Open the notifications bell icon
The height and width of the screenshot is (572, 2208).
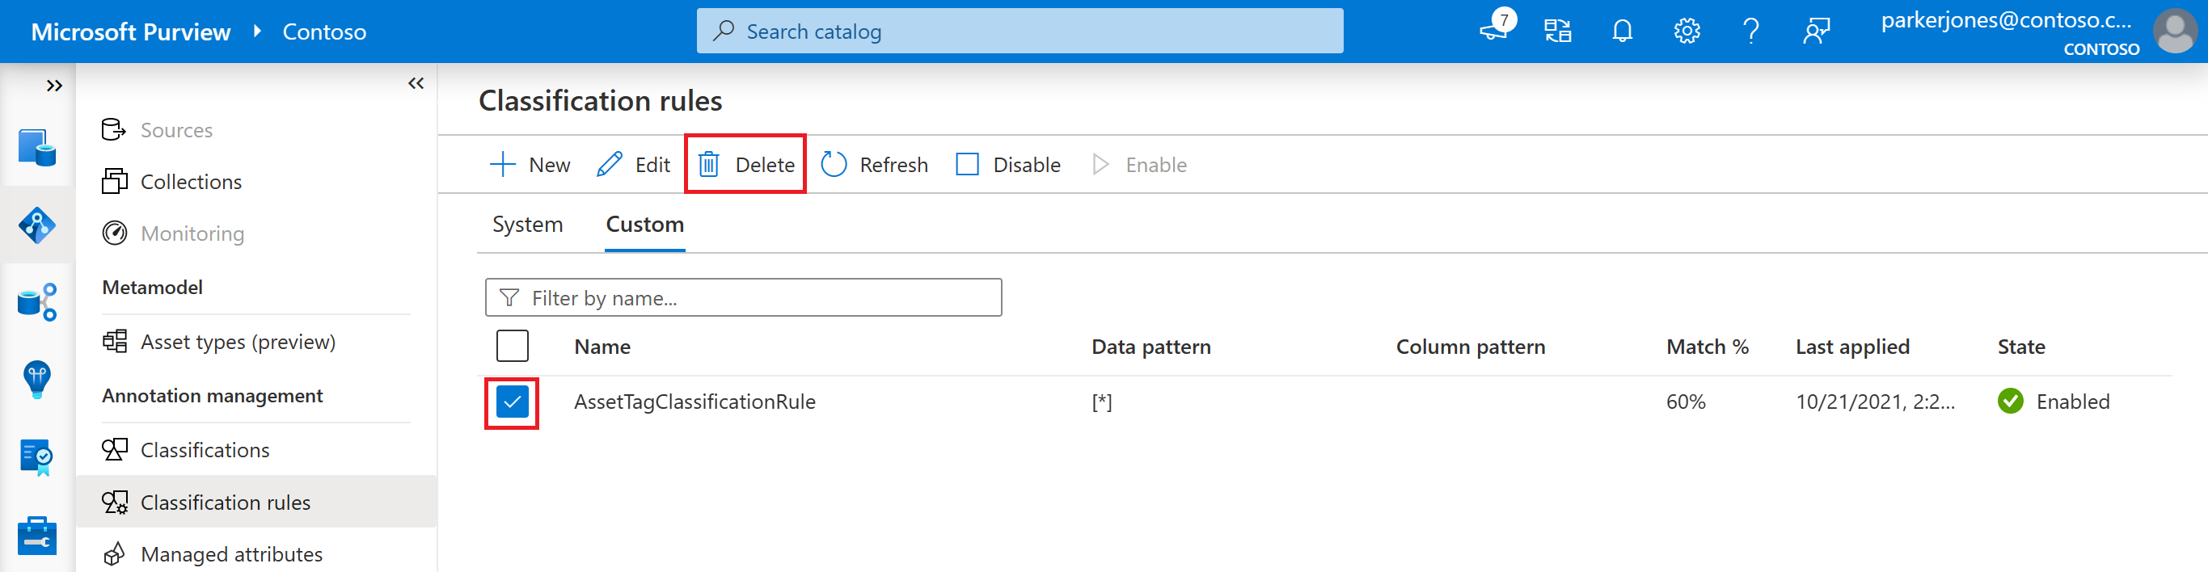tap(1622, 32)
